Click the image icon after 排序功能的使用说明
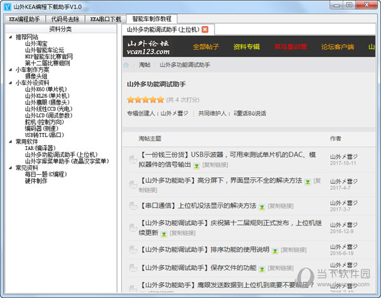Image resolution: width=381 pixels, height=298 pixels. coord(275,250)
